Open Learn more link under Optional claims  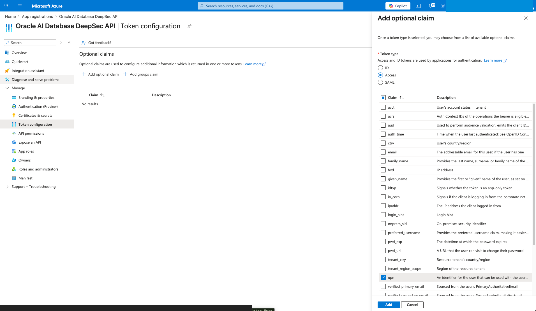(255, 64)
